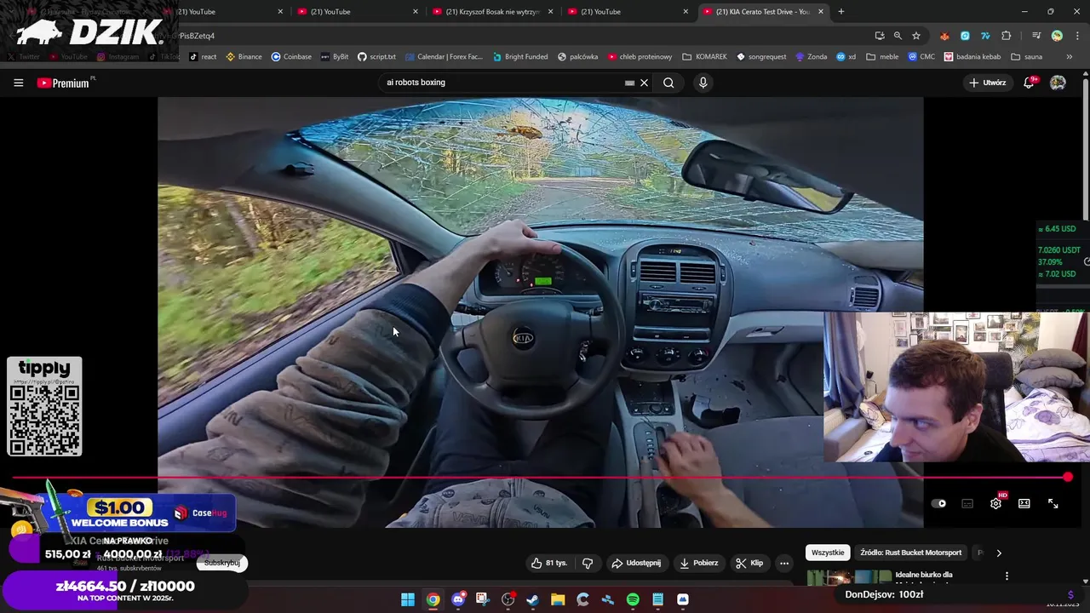The height and width of the screenshot is (613, 1090).
Task: Click the Pobierz download button
Action: [x=698, y=563]
